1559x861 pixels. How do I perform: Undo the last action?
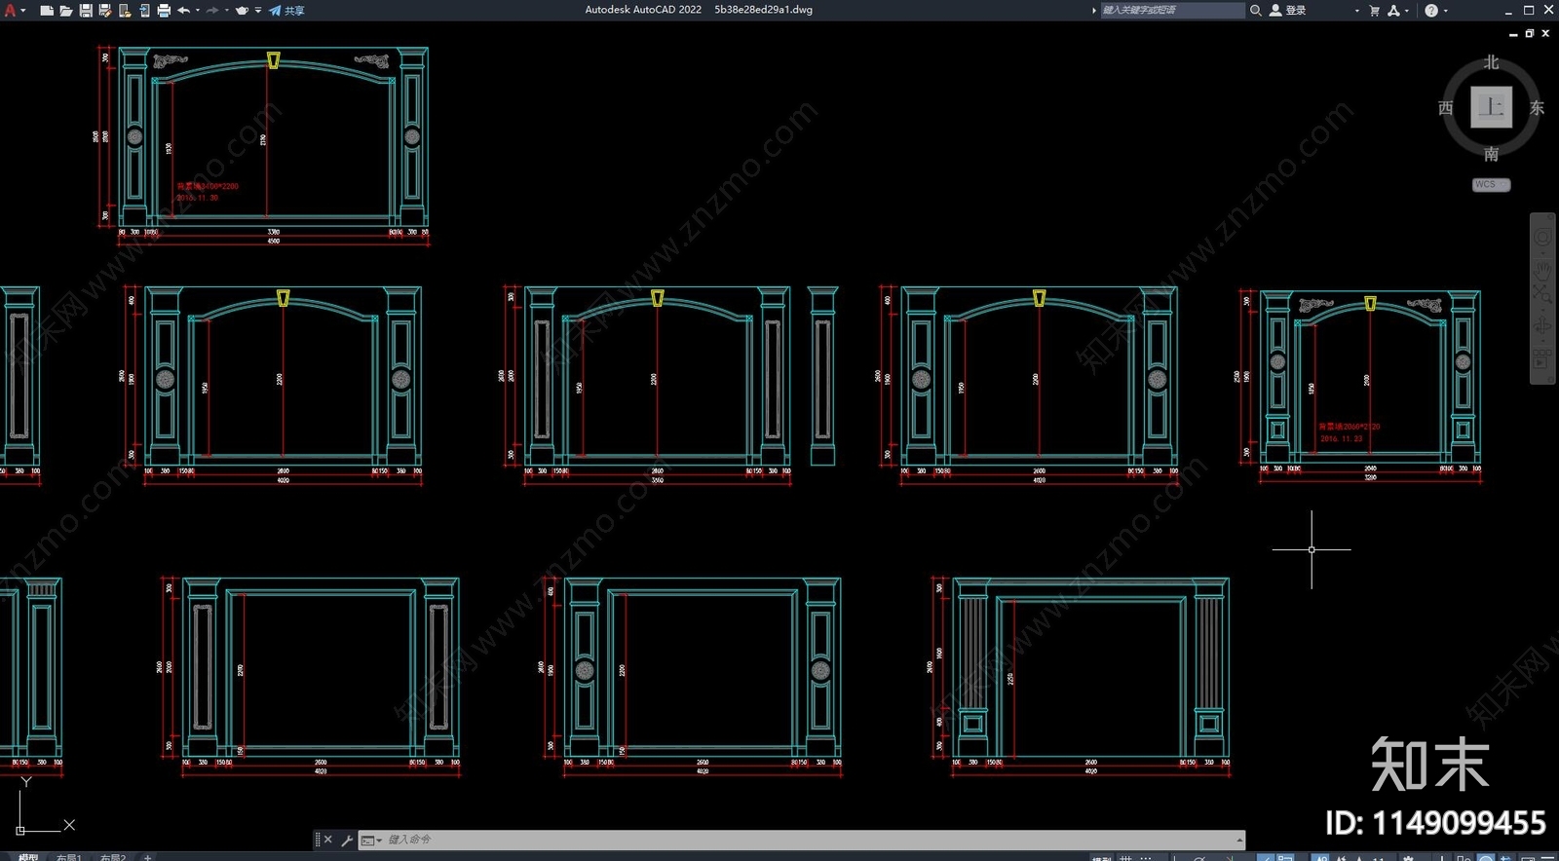[x=183, y=11]
